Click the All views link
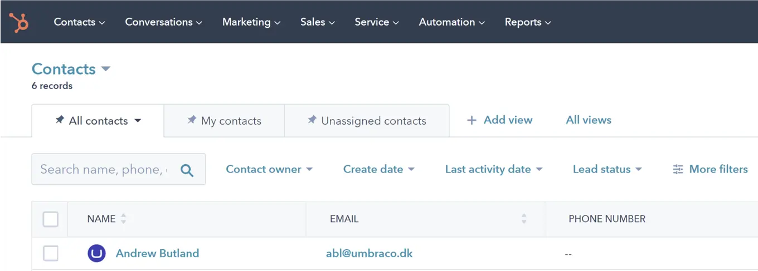 [589, 120]
